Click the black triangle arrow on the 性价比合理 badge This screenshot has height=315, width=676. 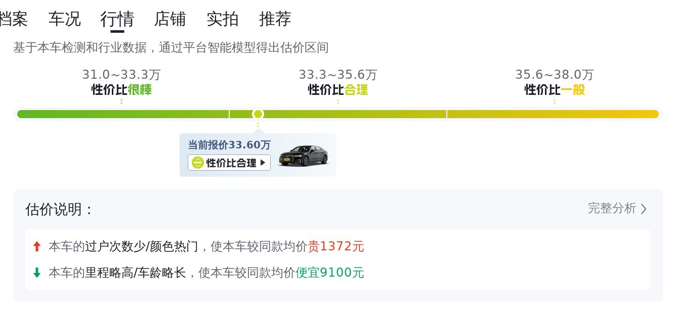tap(263, 163)
